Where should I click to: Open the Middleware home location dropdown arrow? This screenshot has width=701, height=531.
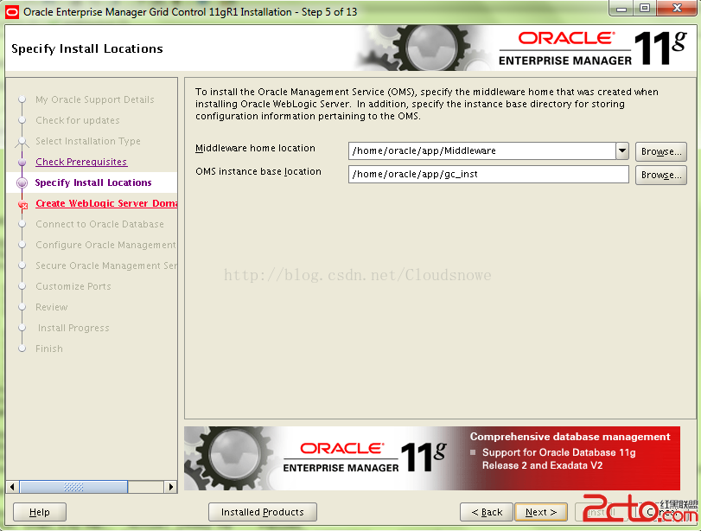pyautogui.click(x=621, y=150)
